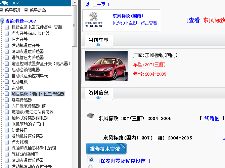Click the 厂家:东风标致(国内) text
The width and height of the screenshot is (225, 168).
click(155, 55)
